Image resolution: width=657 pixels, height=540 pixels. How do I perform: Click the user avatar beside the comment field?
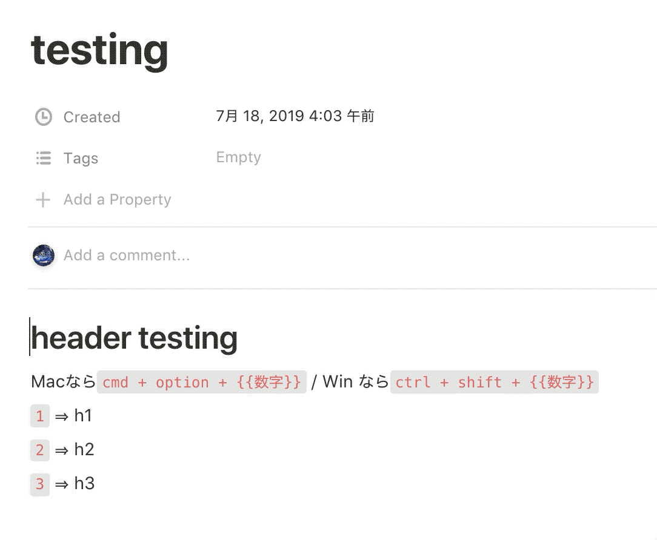tap(44, 255)
